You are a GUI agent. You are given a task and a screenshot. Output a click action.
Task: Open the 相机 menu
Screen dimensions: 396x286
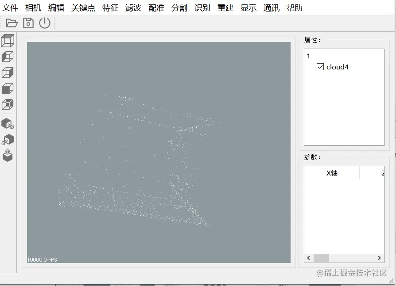(x=33, y=8)
